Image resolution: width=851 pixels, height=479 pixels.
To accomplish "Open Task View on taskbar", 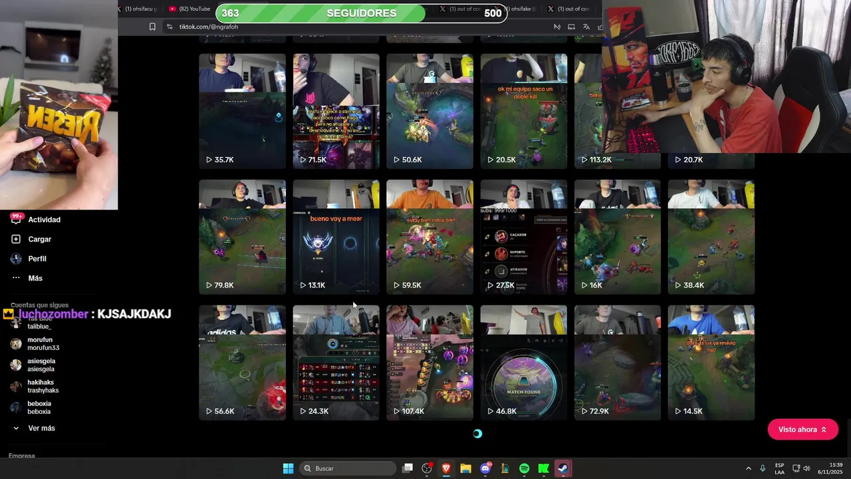I will coord(408,468).
